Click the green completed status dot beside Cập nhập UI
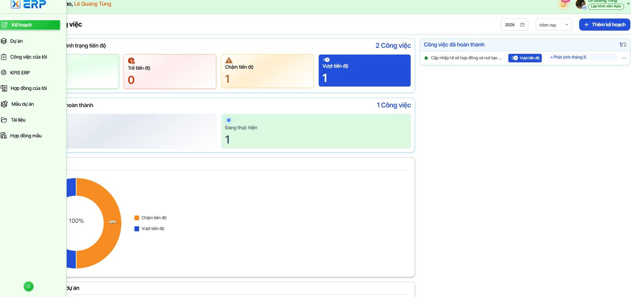Viewport: 631px width, 297px height. coord(426,58)
